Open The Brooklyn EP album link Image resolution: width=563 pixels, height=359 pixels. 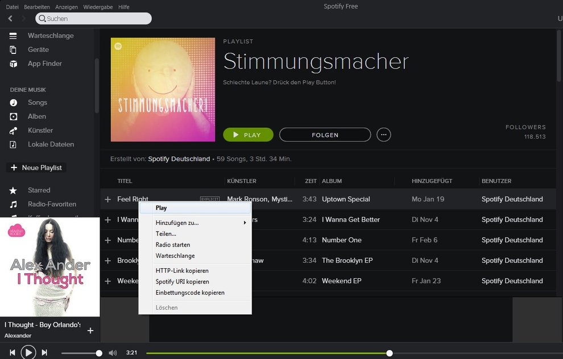tap(347, 260)
